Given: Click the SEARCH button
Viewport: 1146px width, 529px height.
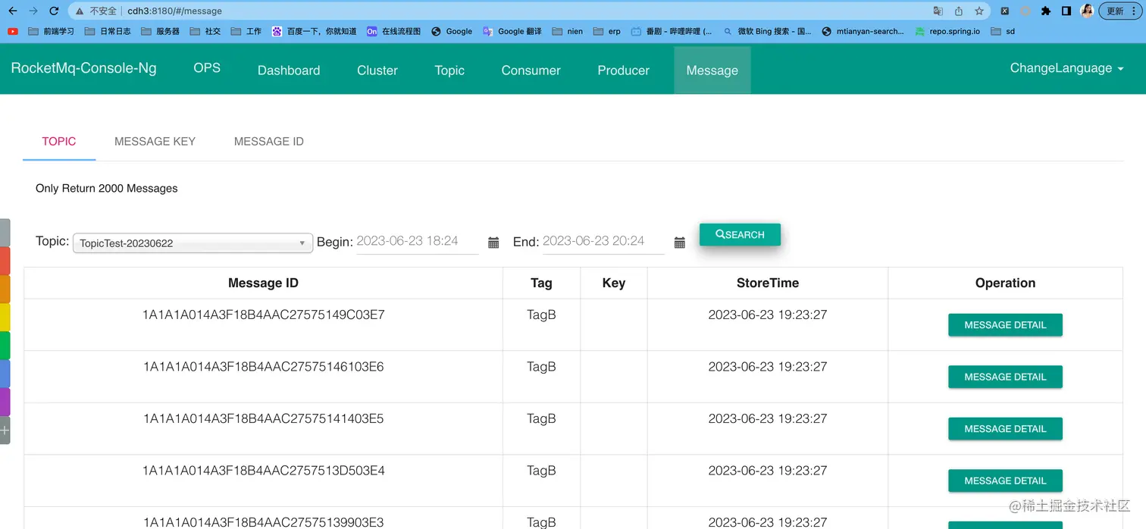Looking at the screenshot, I should tap(740, 234).
